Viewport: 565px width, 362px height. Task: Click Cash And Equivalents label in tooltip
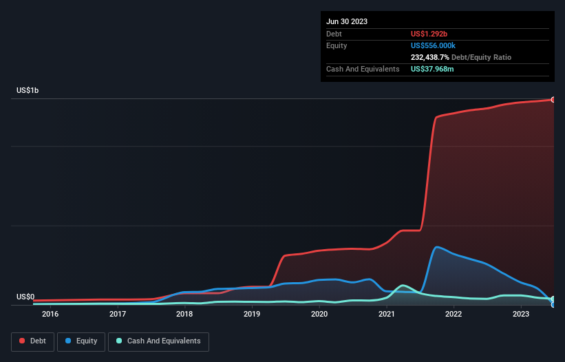[363, 69]
